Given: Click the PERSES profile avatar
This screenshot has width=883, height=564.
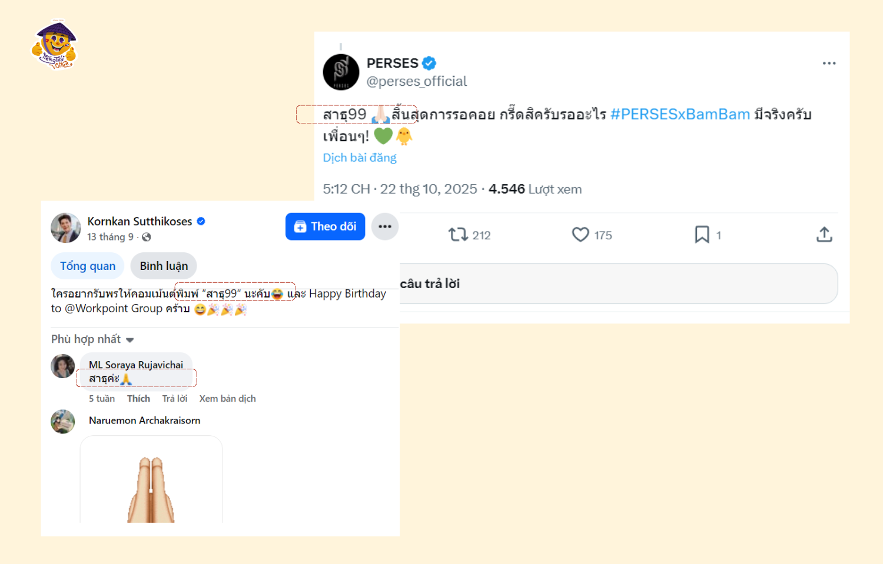Looking at the screenshot, I should click(x=341, y=72).
